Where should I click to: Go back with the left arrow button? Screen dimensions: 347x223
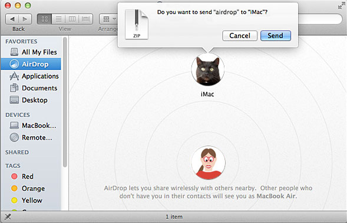pos(12,19)
